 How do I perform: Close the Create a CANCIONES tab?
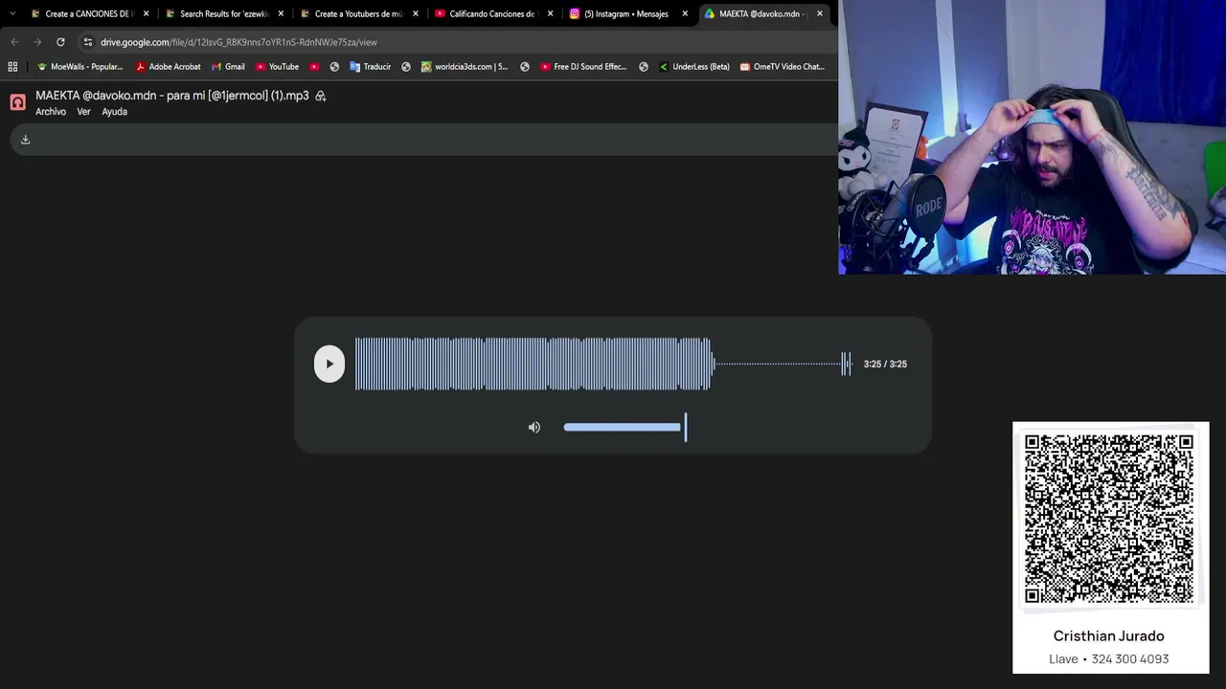coord(146,13)
